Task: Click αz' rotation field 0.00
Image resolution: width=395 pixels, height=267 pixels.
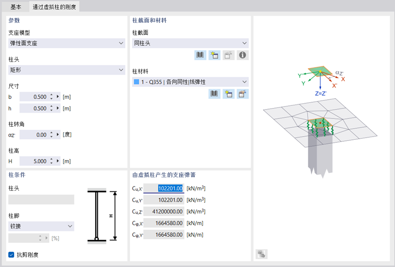Action: point(34,135)
